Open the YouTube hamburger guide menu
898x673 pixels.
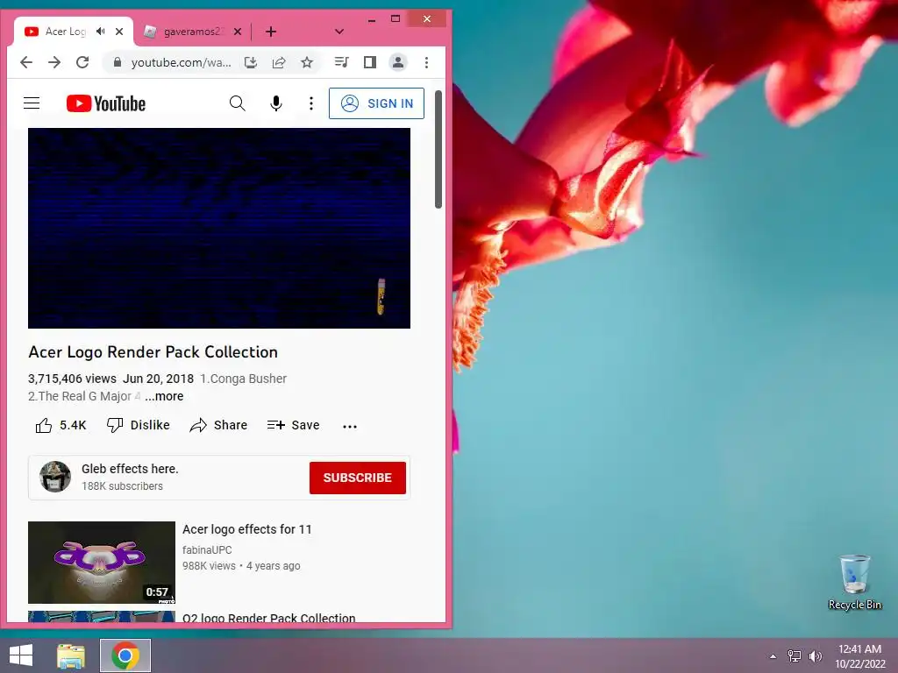pyautogui.click(x=32, y=103)
